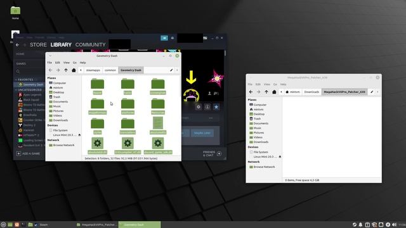Screen dimensions: 406x228
Task: Open volume control in system tray
Action: (x=395, y=225)
